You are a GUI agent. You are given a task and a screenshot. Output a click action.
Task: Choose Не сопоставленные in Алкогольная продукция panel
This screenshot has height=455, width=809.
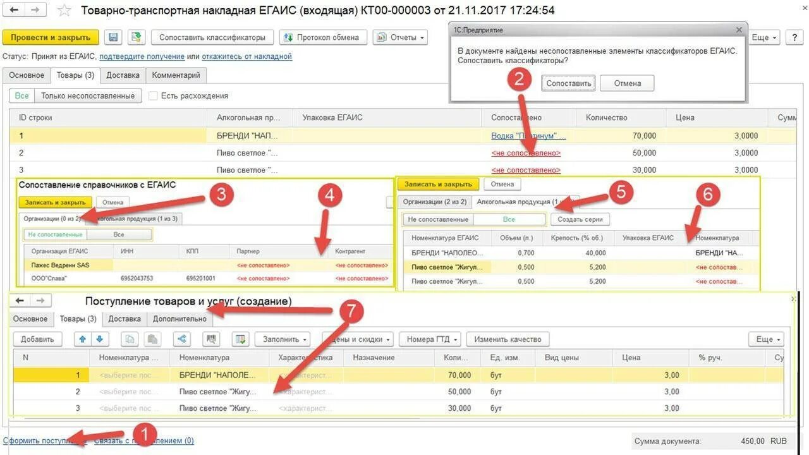(438, 219)
